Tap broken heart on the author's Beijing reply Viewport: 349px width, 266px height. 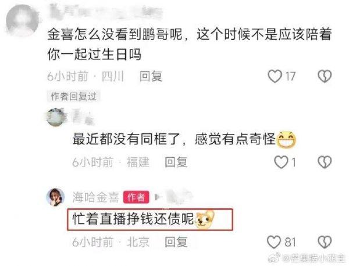pos(325,242)
